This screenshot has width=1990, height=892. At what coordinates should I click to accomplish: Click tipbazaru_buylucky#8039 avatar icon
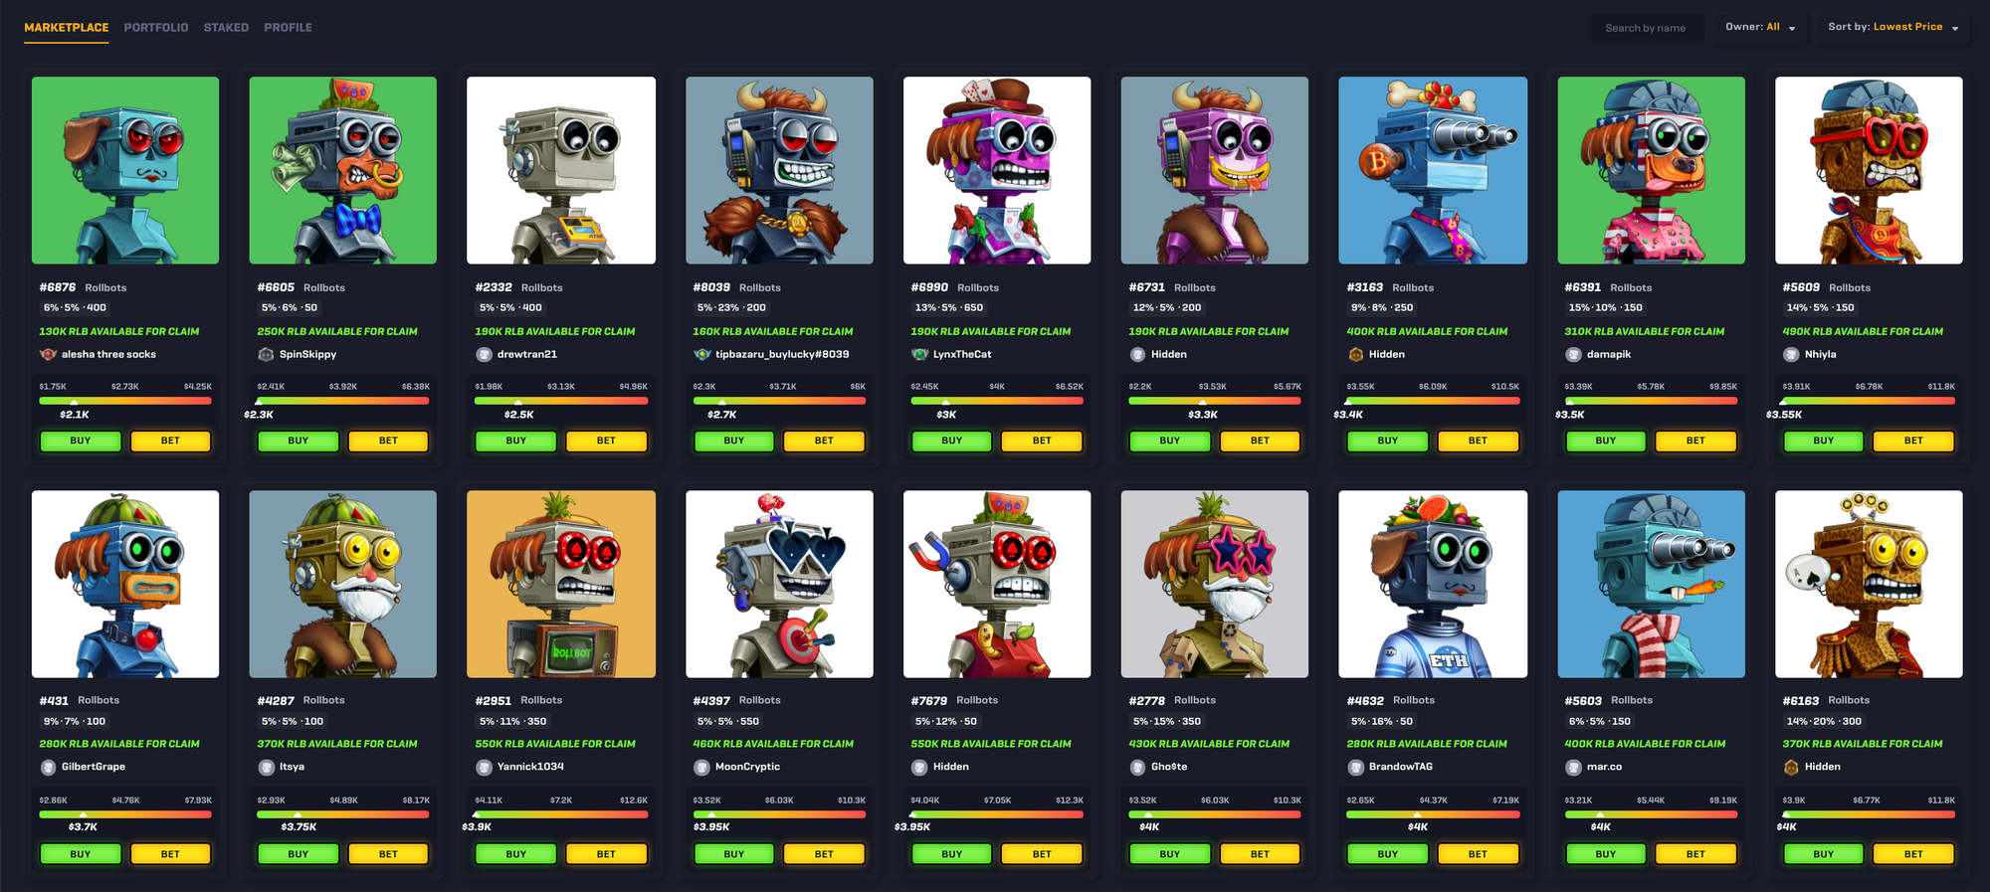[x=701, y=354]
